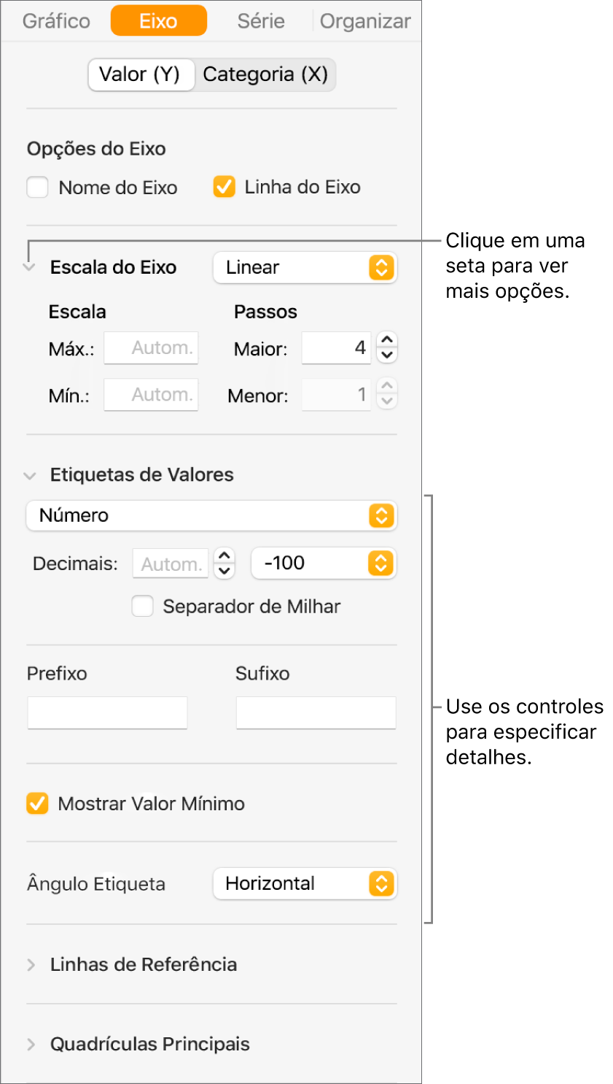
Task: Click the Sufixo text field
Action: click(316, 712)
